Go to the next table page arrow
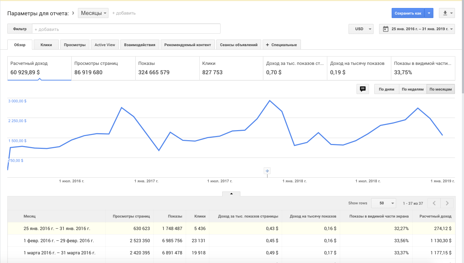This screenshot has width=464, height=263. coord(447,203)
